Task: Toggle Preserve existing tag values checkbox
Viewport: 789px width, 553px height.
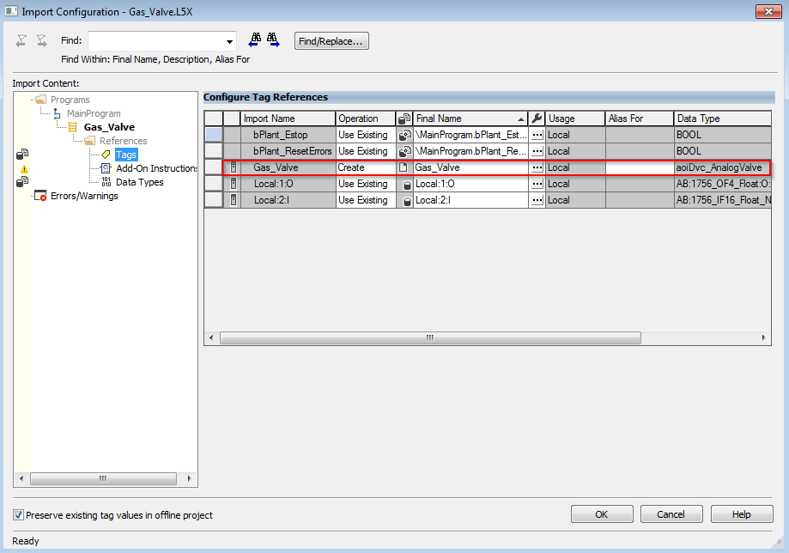Action: point(18,514)
